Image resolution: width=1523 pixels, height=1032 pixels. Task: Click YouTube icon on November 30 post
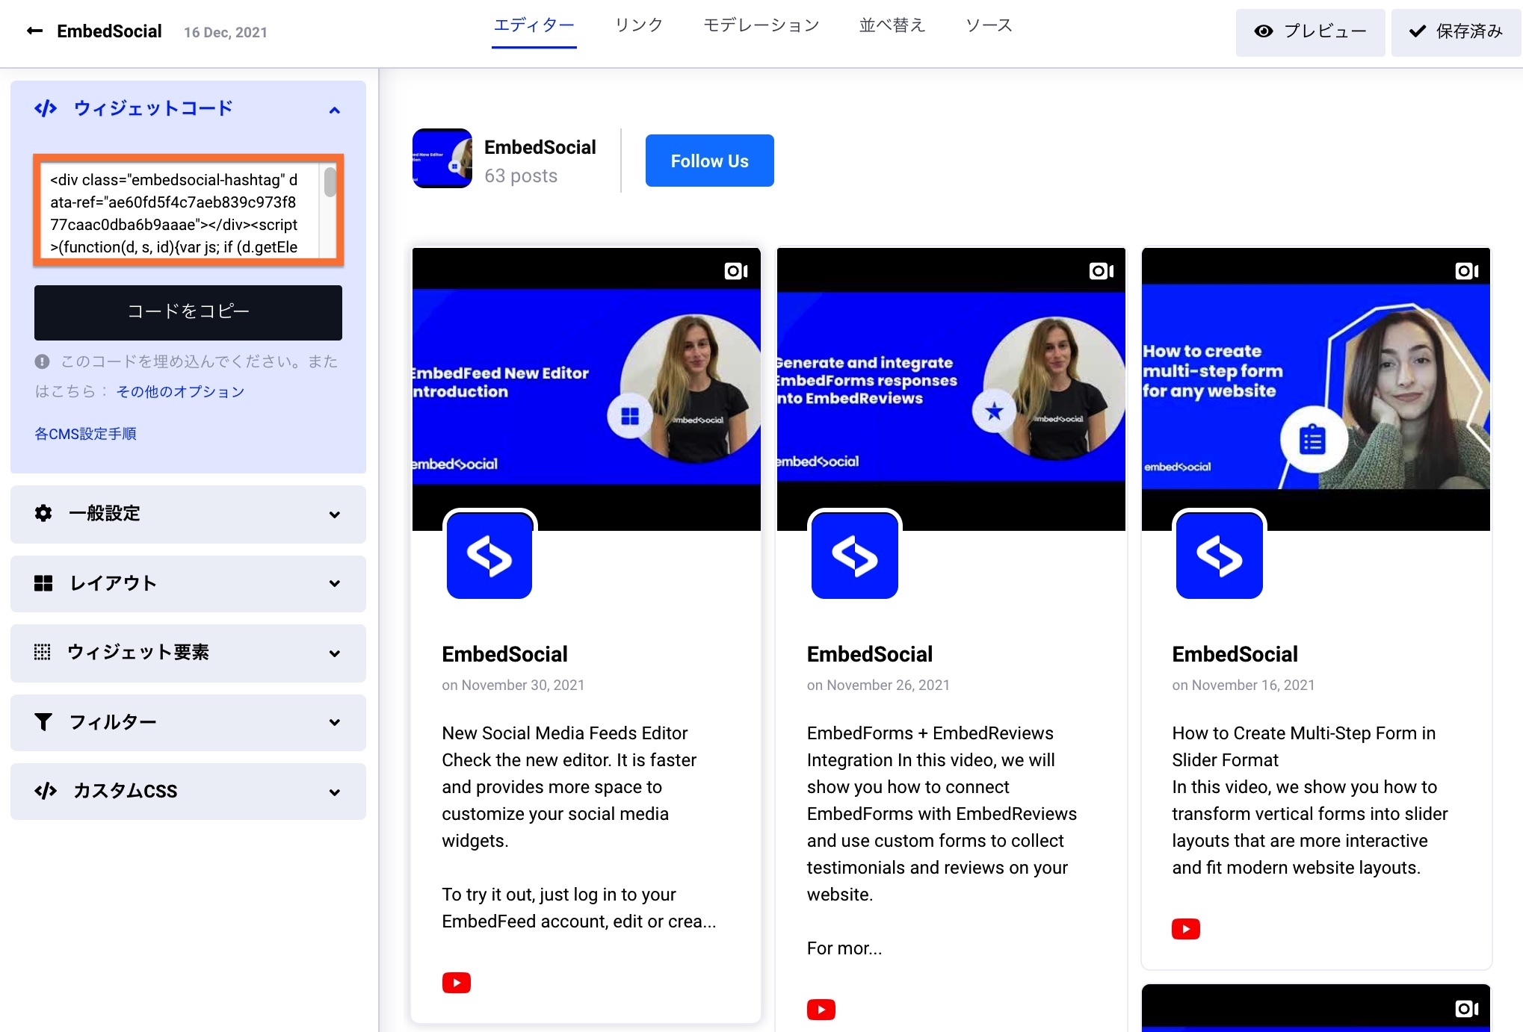[x=457, y=983]
